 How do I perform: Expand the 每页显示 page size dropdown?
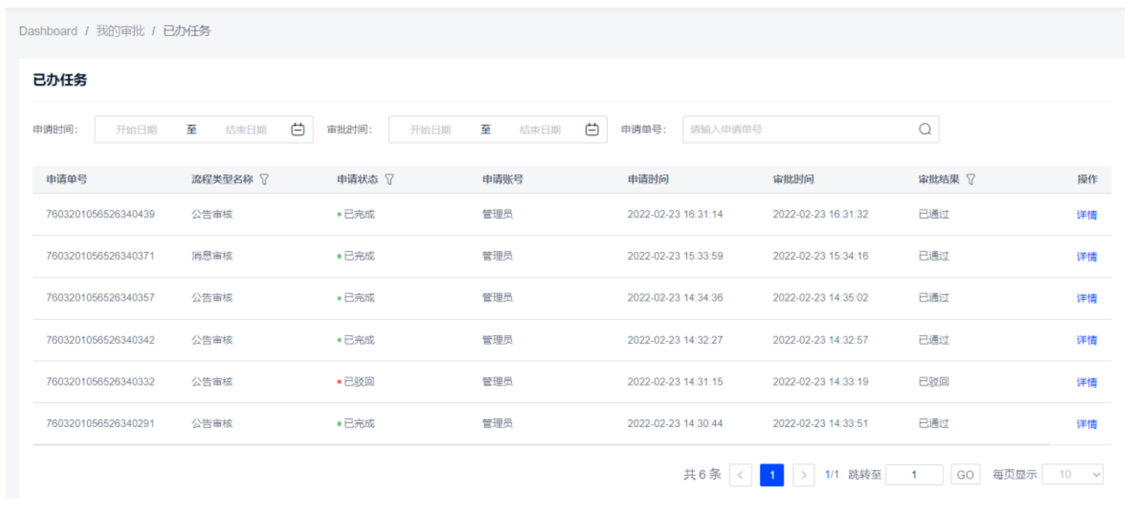(x=1073, y=474)
